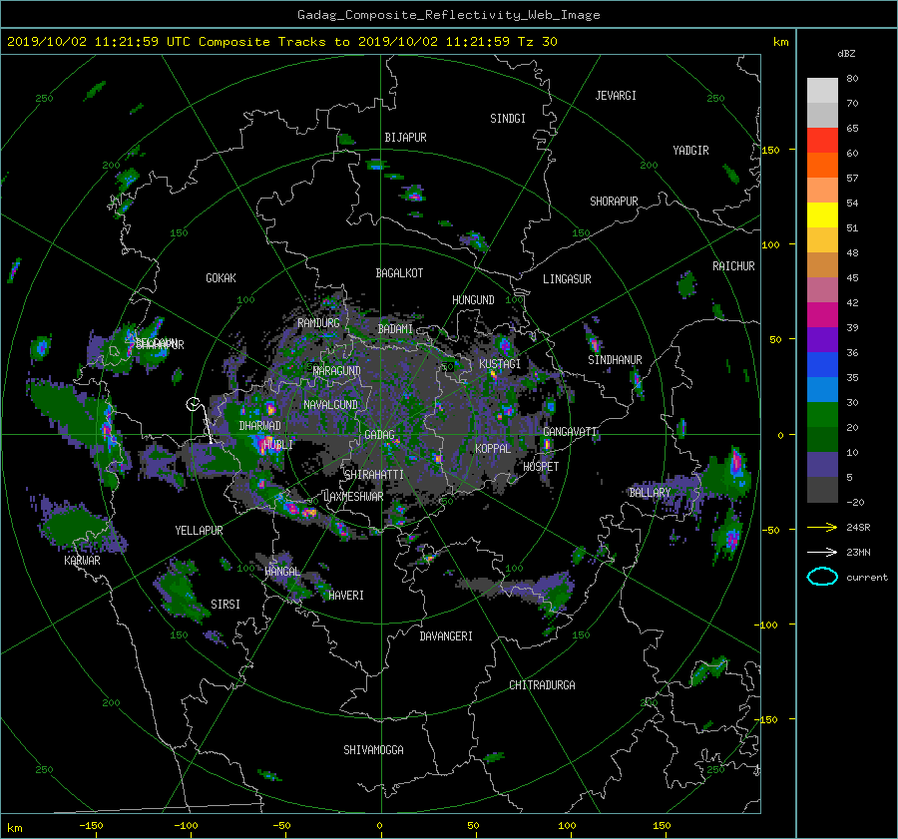The width and height of the screenshot is (898, 839).
Task: Click the HOSPET city label
Action: click(x=541, y=467)
